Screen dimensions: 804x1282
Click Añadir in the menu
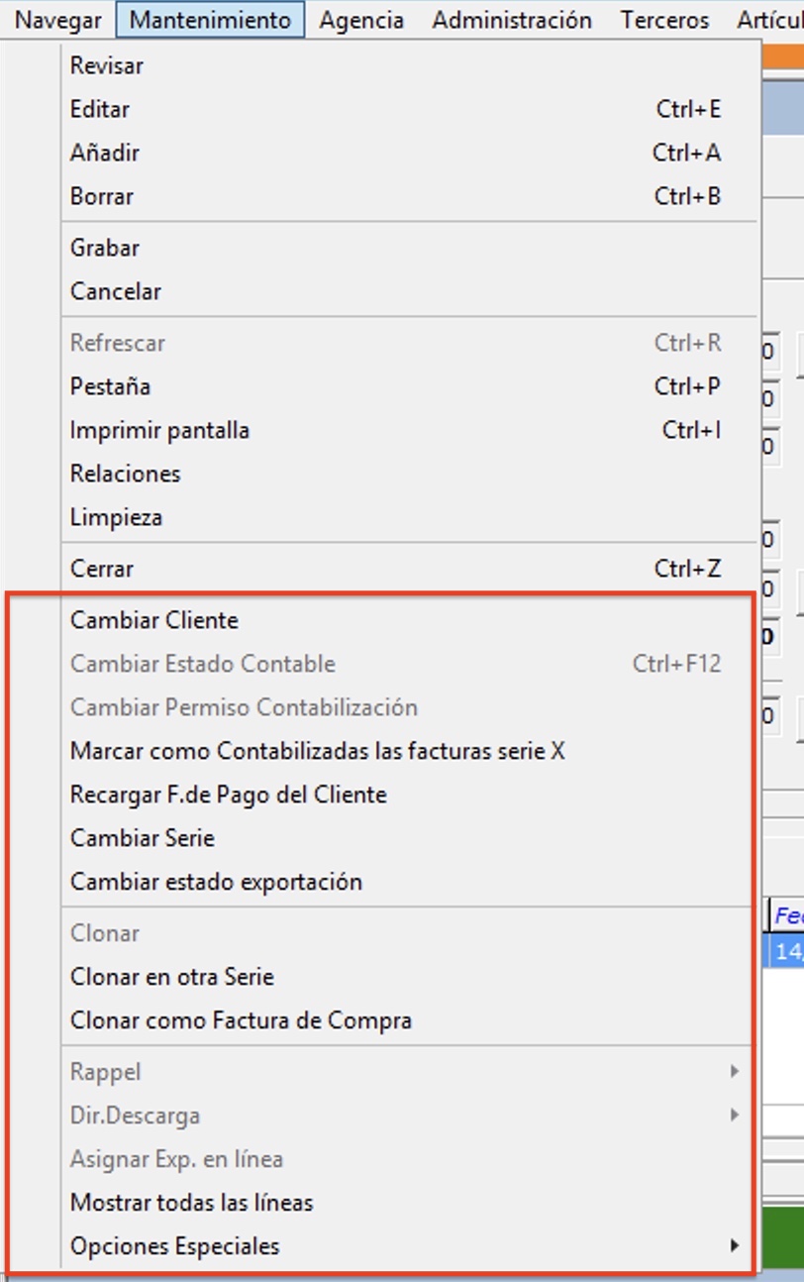(x=105, y=154)
